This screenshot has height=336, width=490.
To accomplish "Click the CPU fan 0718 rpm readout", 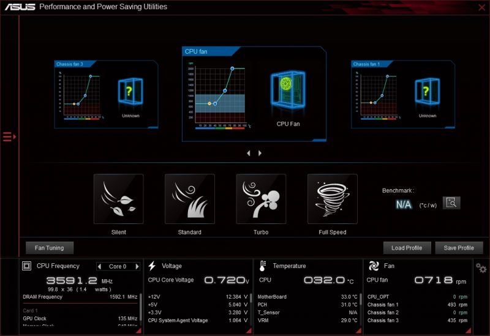I will (x=440, y=280).
